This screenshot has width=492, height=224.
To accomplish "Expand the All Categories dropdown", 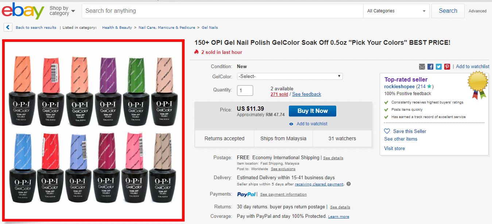I will (x=396, y=11).
